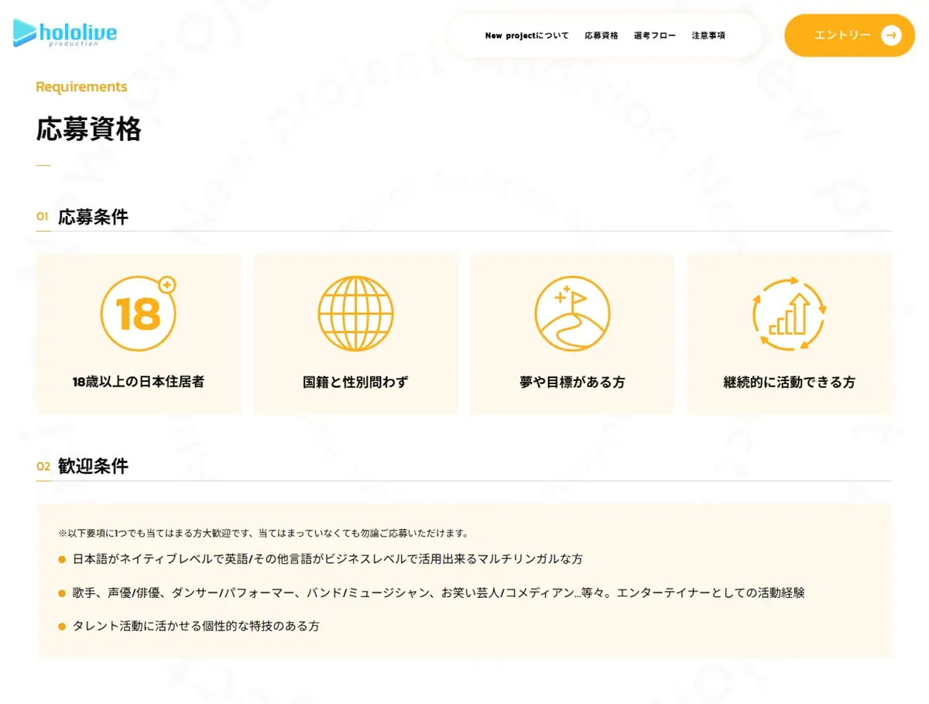Select the play-triangle mark in the hololive logo
The width and height of the screenshot is (929, 704).
click(24, 33)
